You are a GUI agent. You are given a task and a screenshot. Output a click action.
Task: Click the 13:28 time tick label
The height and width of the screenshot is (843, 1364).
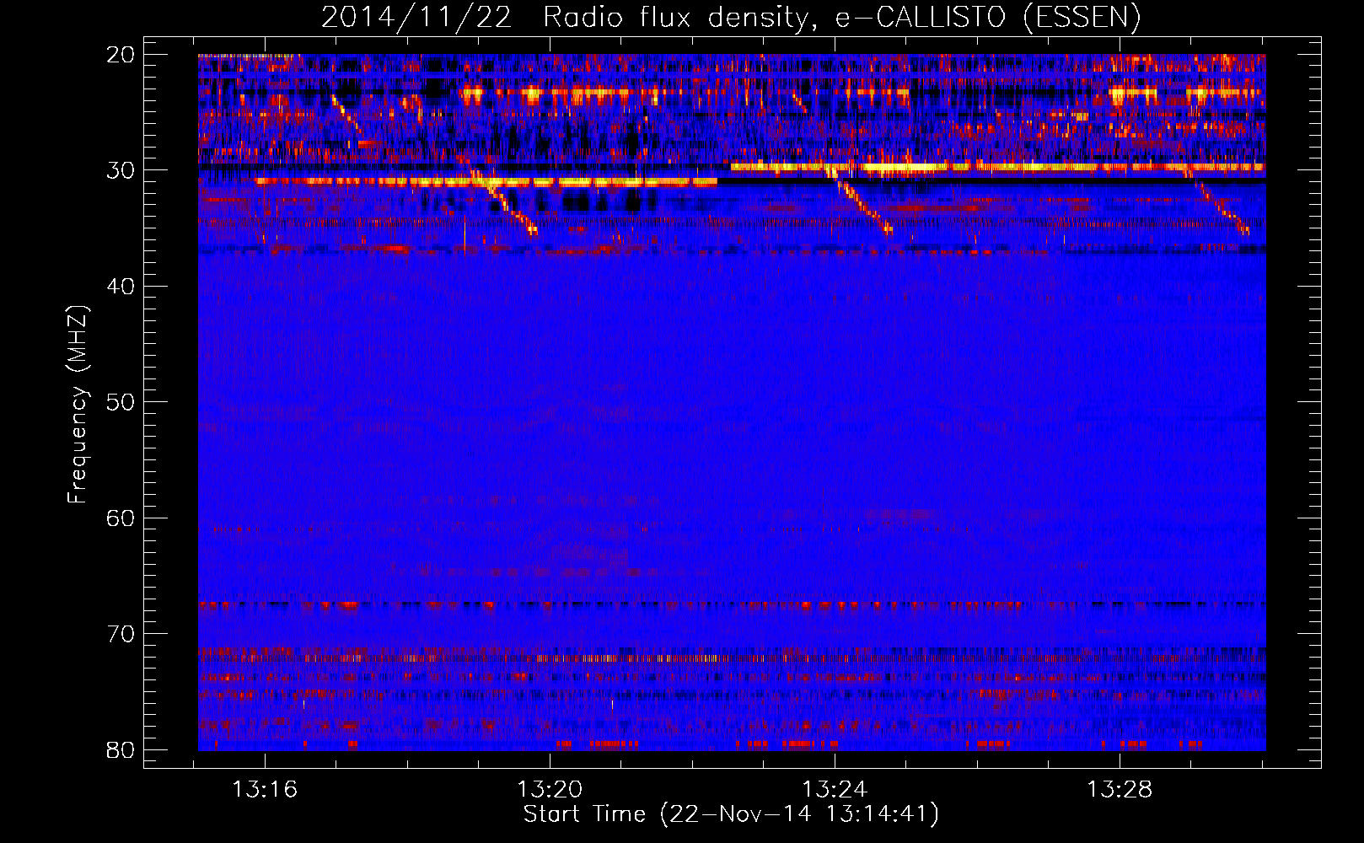pyautogui.click(x=1120, y=790)
